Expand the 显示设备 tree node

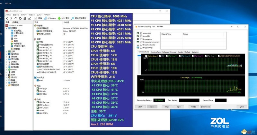pos(6,59)
